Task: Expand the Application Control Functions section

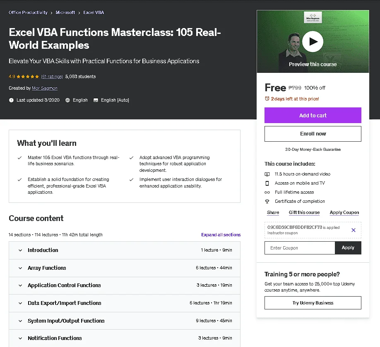Action: (125, 285)
